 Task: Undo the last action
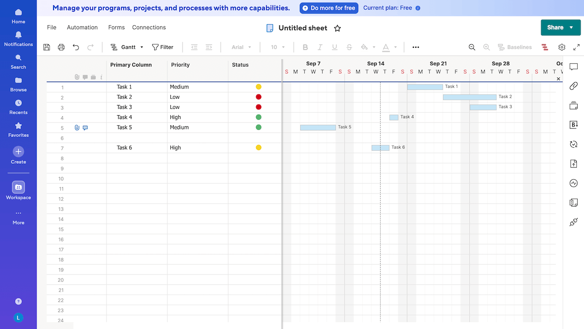pyautogui.click(x=76, y=47)
